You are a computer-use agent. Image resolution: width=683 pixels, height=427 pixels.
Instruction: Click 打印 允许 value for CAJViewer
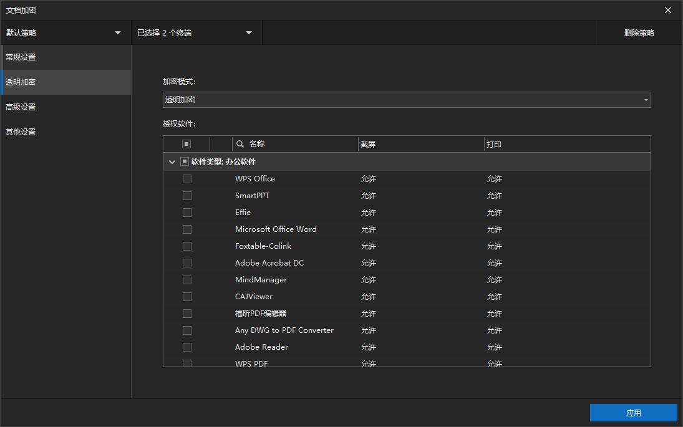point(495,297)
